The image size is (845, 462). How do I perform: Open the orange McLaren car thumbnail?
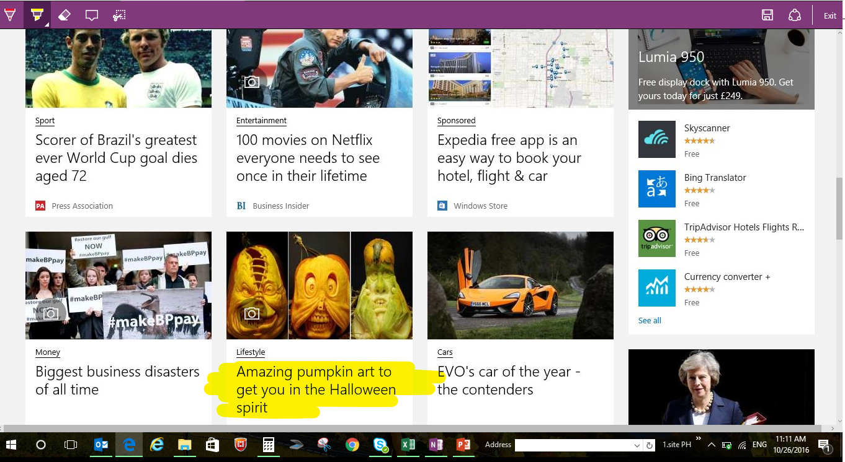521,285
